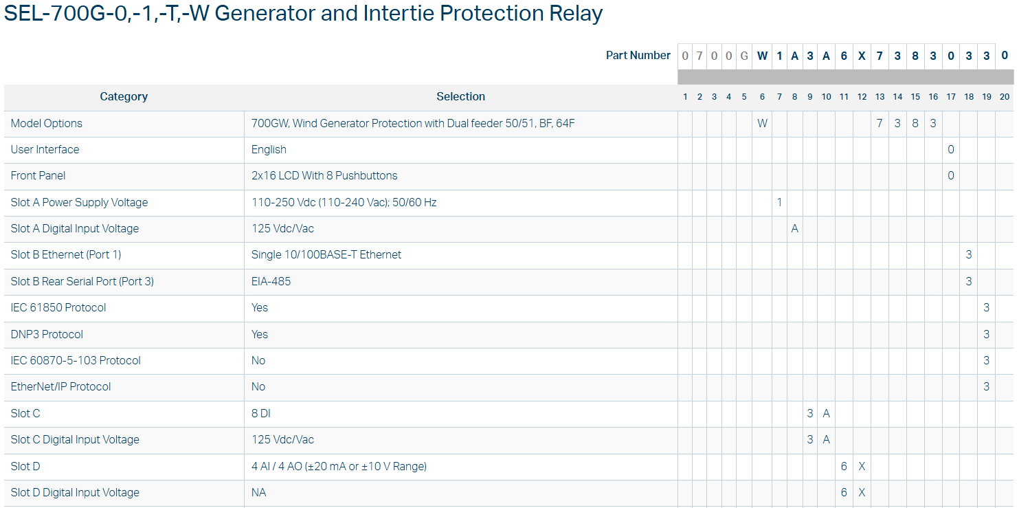Screen dimensions: 1019x508
Task: Click 'X' code in the Slot D row
Action: tap(862, 467)
